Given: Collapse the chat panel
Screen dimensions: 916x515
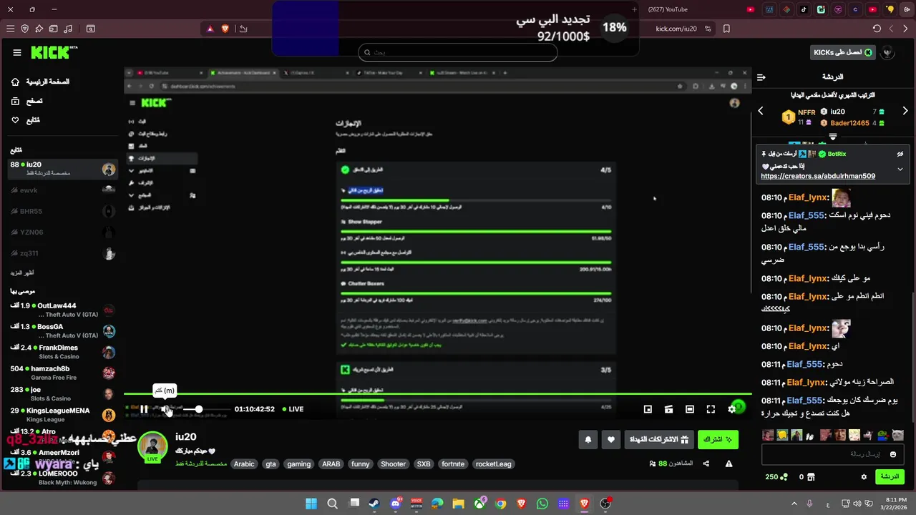Looking at the screenshot, I should point(761,77).
